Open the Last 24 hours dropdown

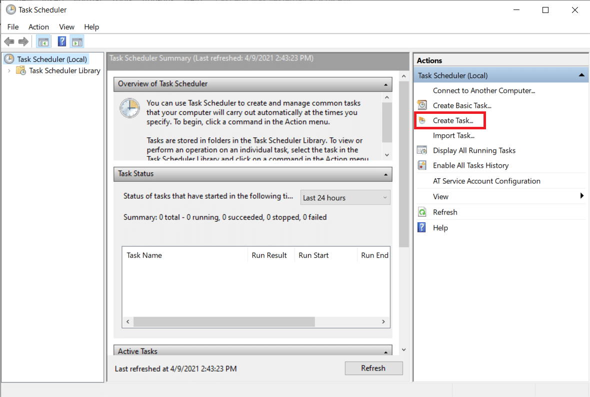[345, 197]
